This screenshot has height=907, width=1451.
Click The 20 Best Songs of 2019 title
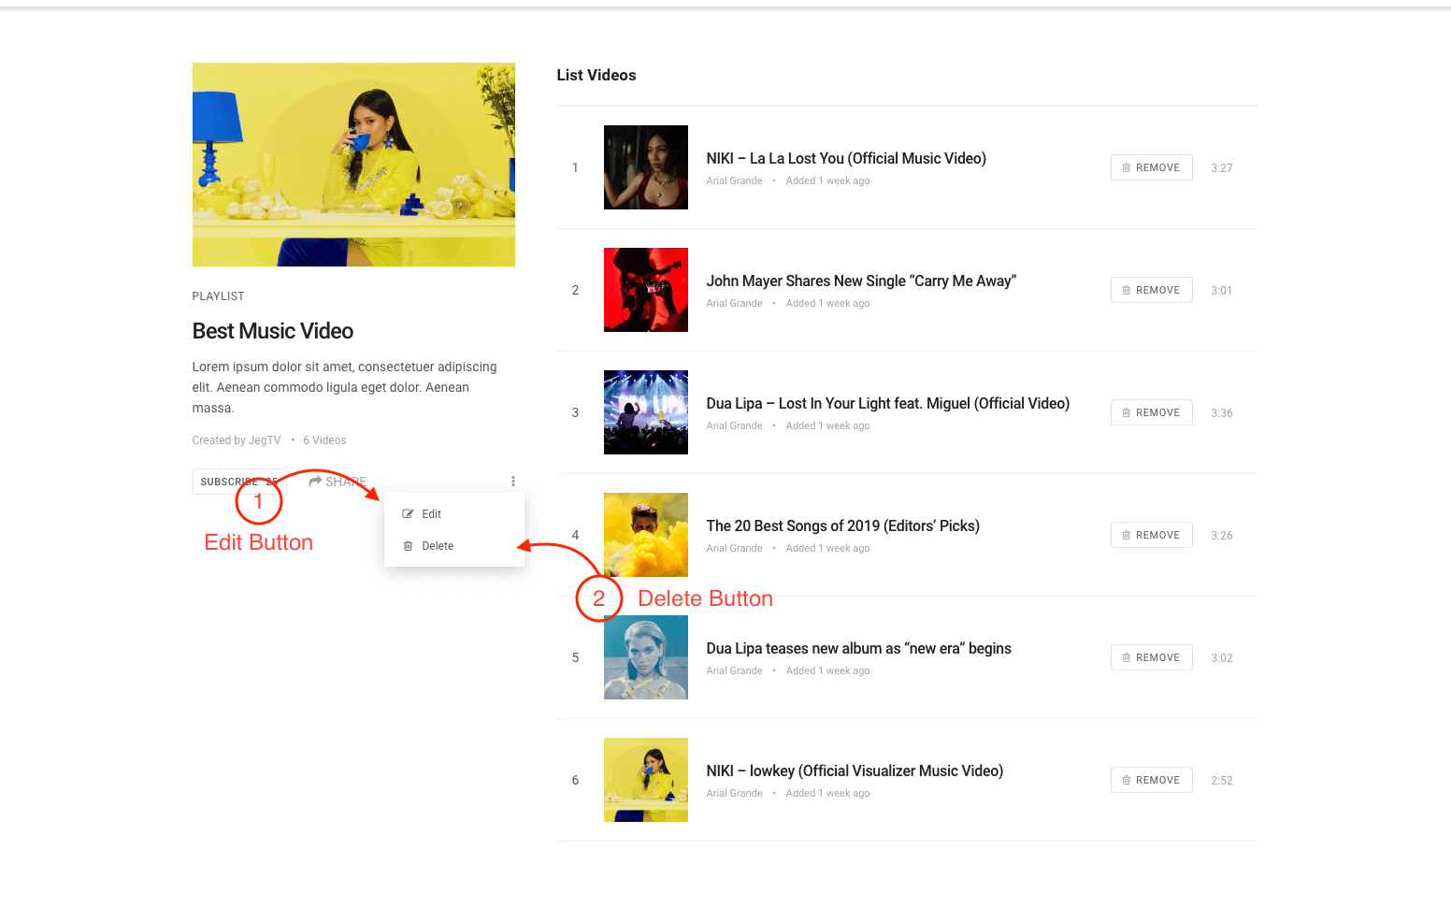[842, 526]
